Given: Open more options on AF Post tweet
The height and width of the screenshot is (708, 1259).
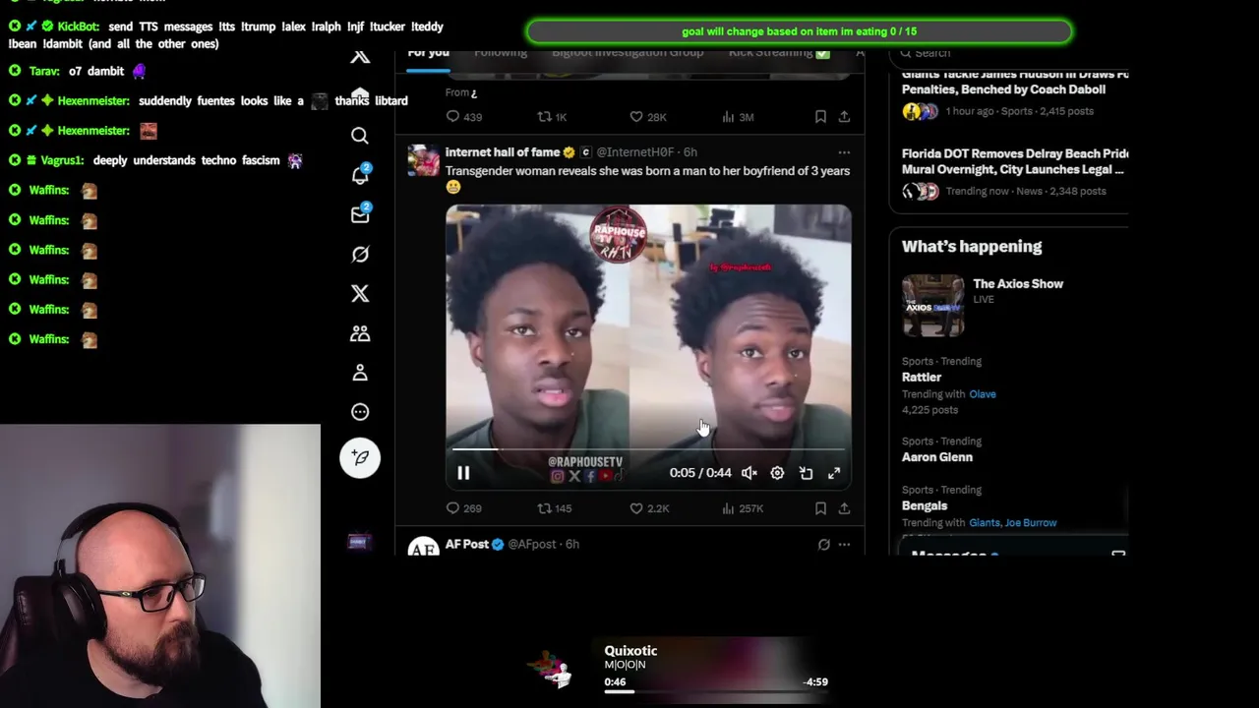Looking at the screenshot, I should [x=844, y=545].
